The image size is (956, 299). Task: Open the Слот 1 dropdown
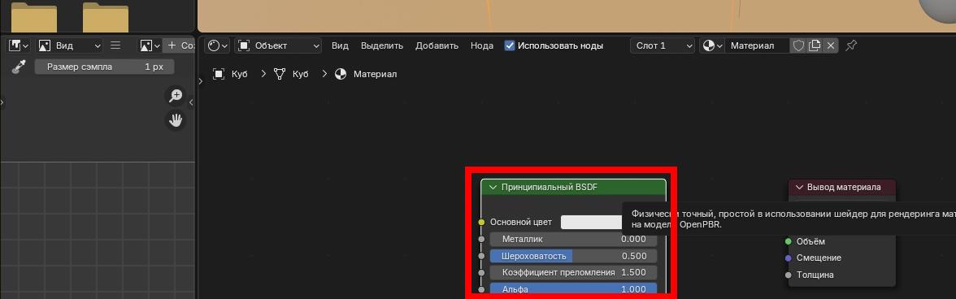click(x=663, y=45)
